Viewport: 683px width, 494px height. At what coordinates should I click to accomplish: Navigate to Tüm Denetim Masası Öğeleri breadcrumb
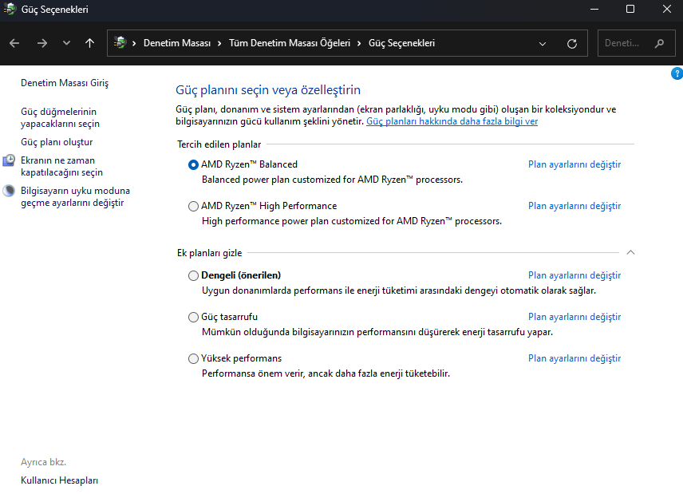[290, 43]
